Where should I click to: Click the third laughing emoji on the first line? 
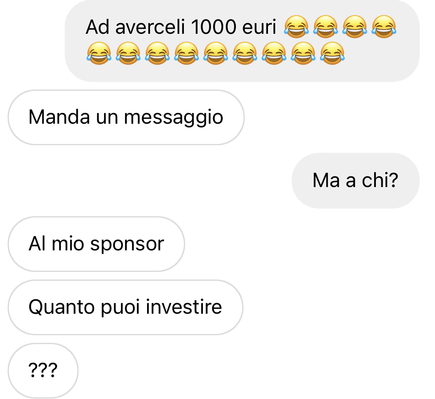[355, 26]
